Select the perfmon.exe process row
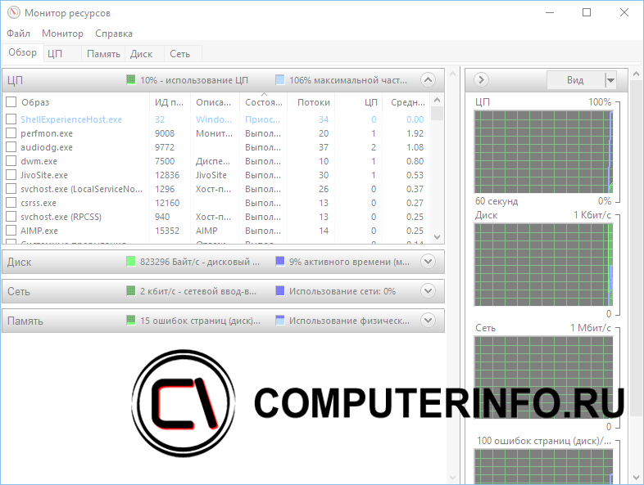The height and width of the screenshot is (485, 644). tap(217, 133)
